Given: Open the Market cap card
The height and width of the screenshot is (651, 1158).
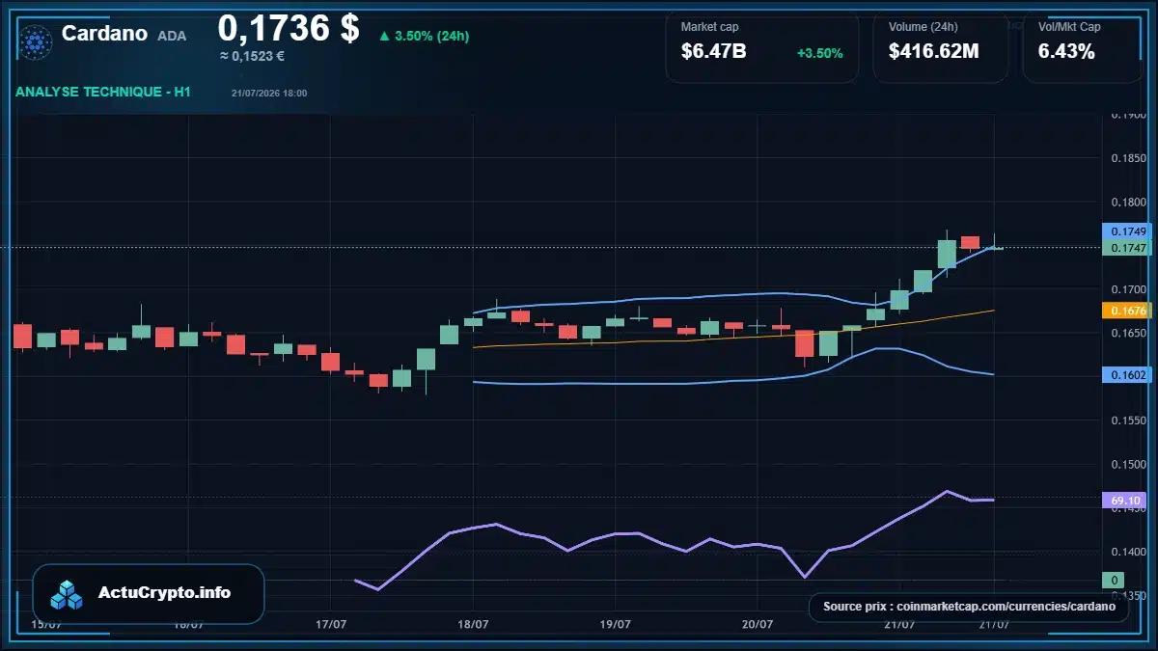Looking at the screenshot, I should [x=761, y=46].
